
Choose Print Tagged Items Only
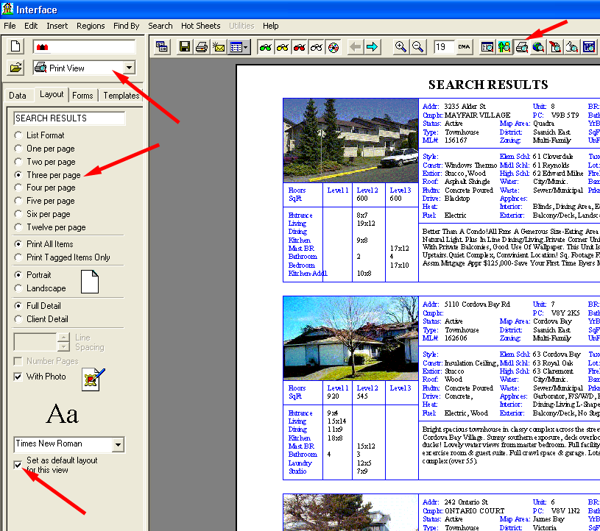pyautogui.click(x=18, y=257)
